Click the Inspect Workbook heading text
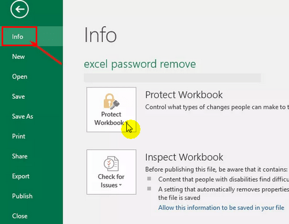Screen dimensions: 289x224 coord(184,157)
